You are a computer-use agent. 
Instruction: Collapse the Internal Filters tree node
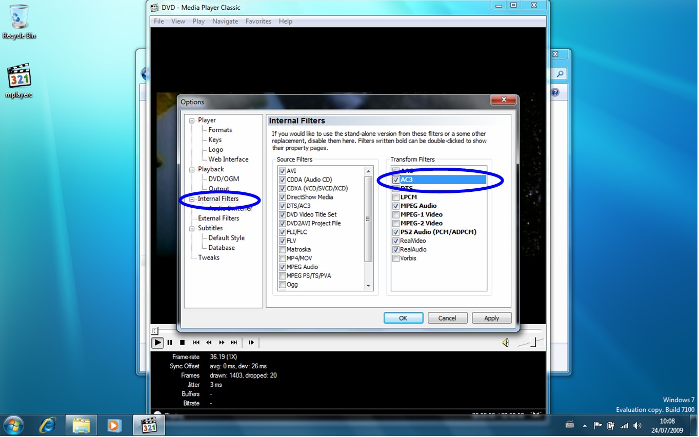pos(192,199)
